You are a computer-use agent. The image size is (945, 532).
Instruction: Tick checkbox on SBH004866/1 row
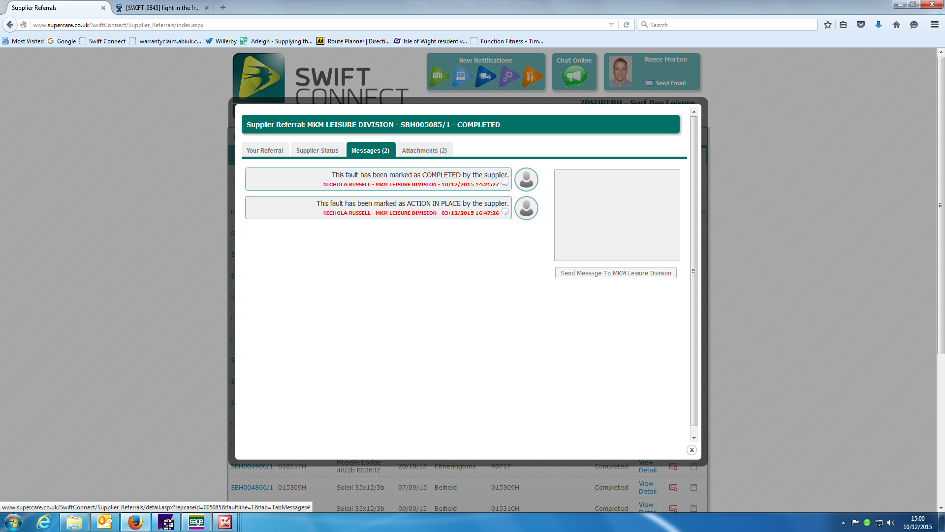coord(693,487)
